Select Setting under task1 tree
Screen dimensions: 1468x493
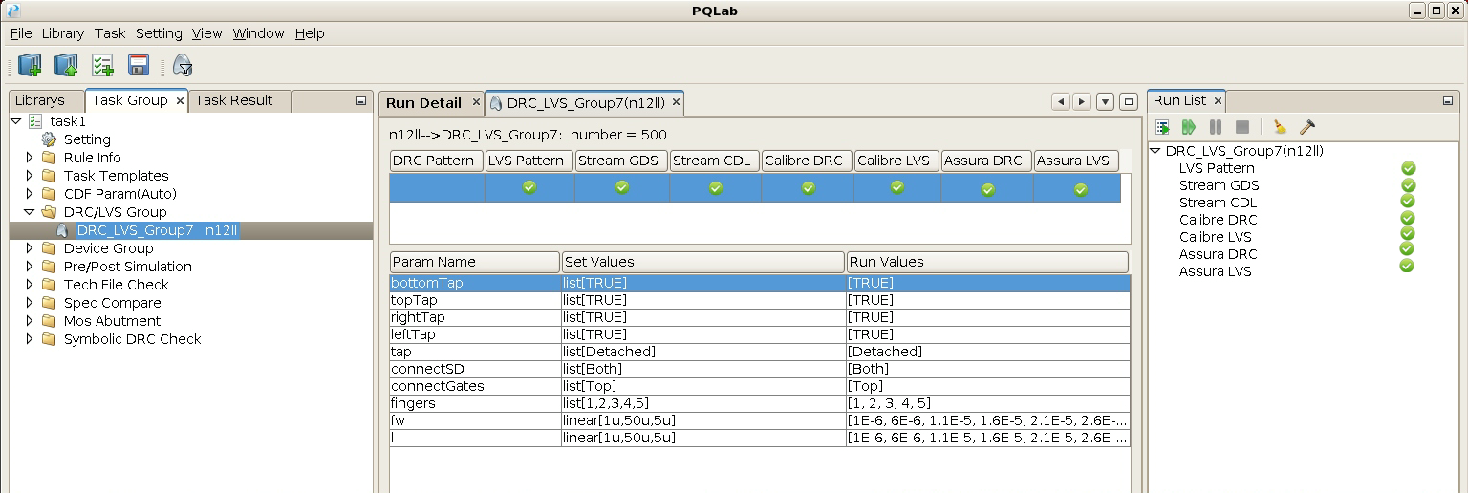point(87,139)
